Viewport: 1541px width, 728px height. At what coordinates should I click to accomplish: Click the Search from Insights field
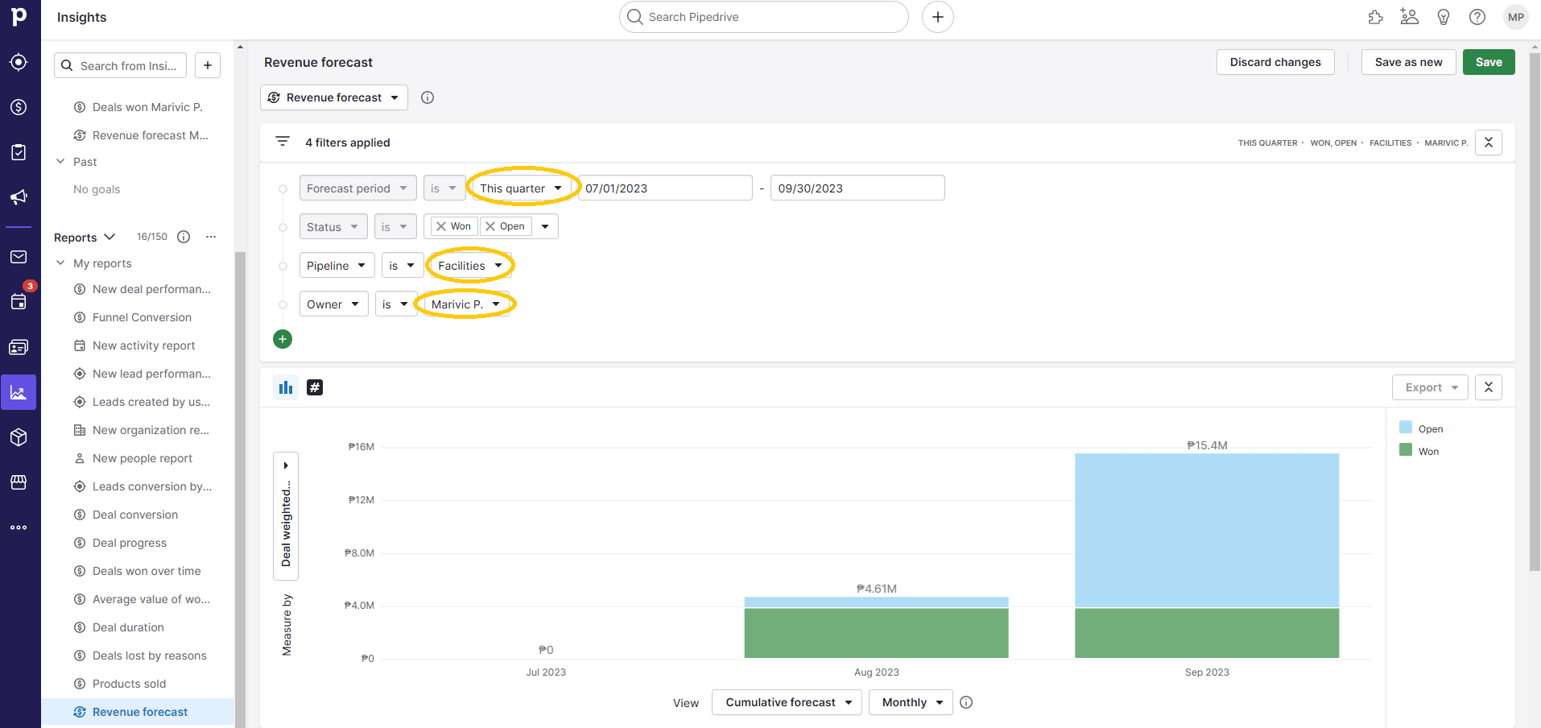pyautogui.click(x=121, y=65)
